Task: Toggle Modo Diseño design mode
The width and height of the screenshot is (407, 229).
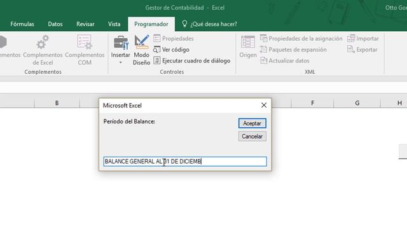Action: [x=141, y=50]
